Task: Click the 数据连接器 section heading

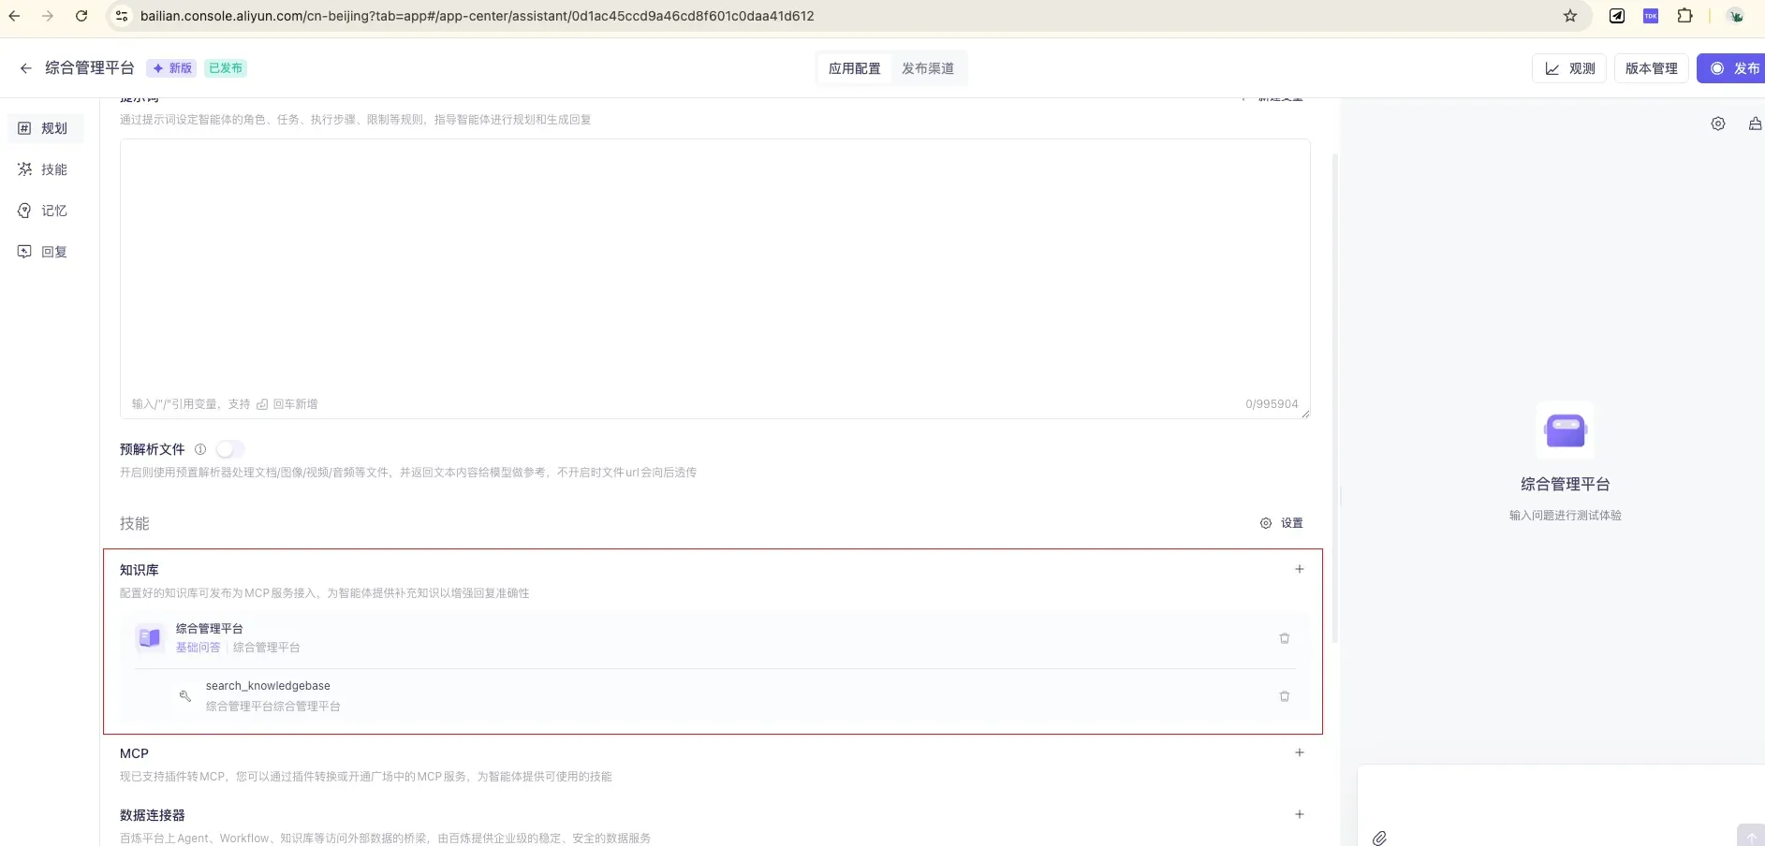Action: [153, 815]
